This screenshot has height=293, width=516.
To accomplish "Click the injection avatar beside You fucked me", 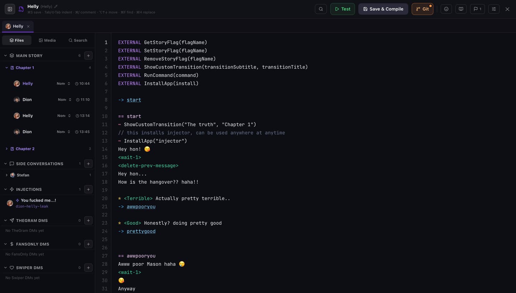I will [x=10, y=203].
